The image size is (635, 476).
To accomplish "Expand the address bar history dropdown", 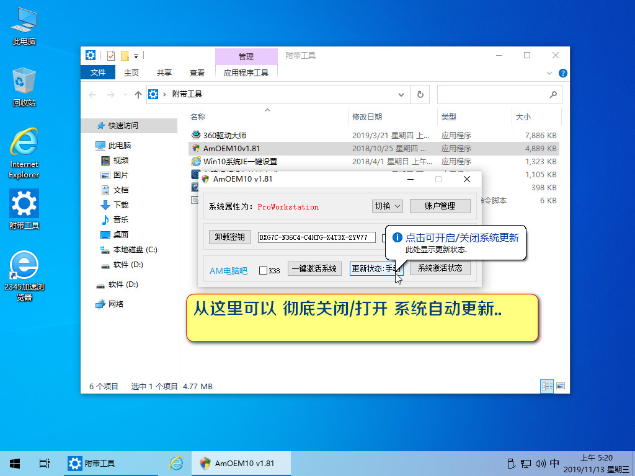I will [401, 95].
